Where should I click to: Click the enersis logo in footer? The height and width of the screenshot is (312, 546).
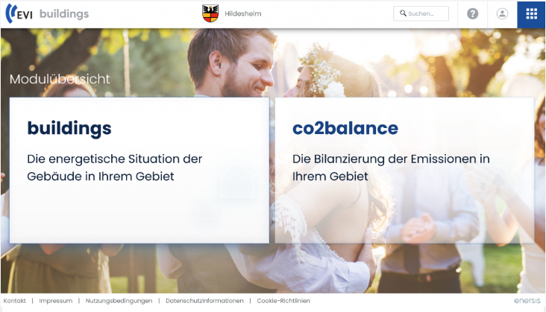(527, 301)
